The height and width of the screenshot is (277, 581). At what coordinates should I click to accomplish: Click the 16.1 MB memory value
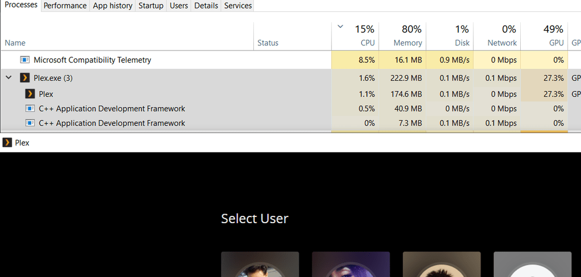[409, 60]
